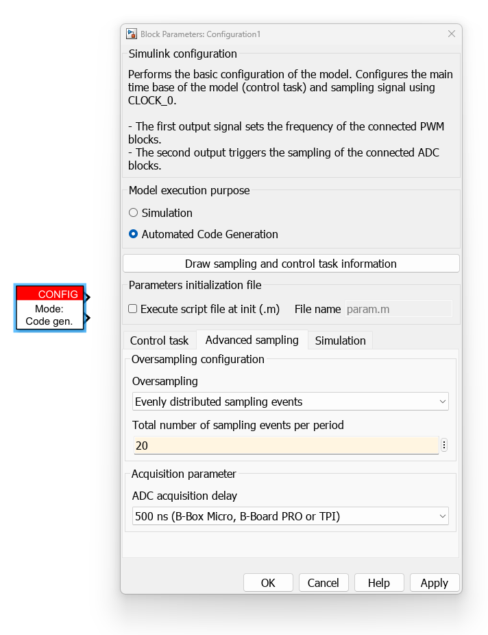Click the sampling events per period field

[286, 446]
